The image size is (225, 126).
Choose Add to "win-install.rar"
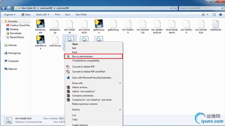(x=94, y=92)
